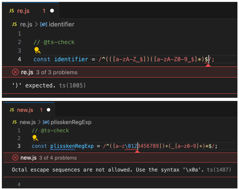The image size is (239, 189).
Task: Click the red error icon beside re.js problems
Action: pos(15,72)
